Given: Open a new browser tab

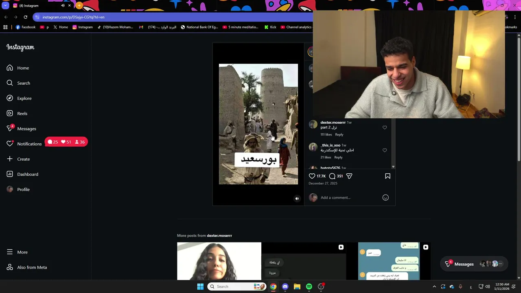Looking at the screenshot, I should click(79, 6).
